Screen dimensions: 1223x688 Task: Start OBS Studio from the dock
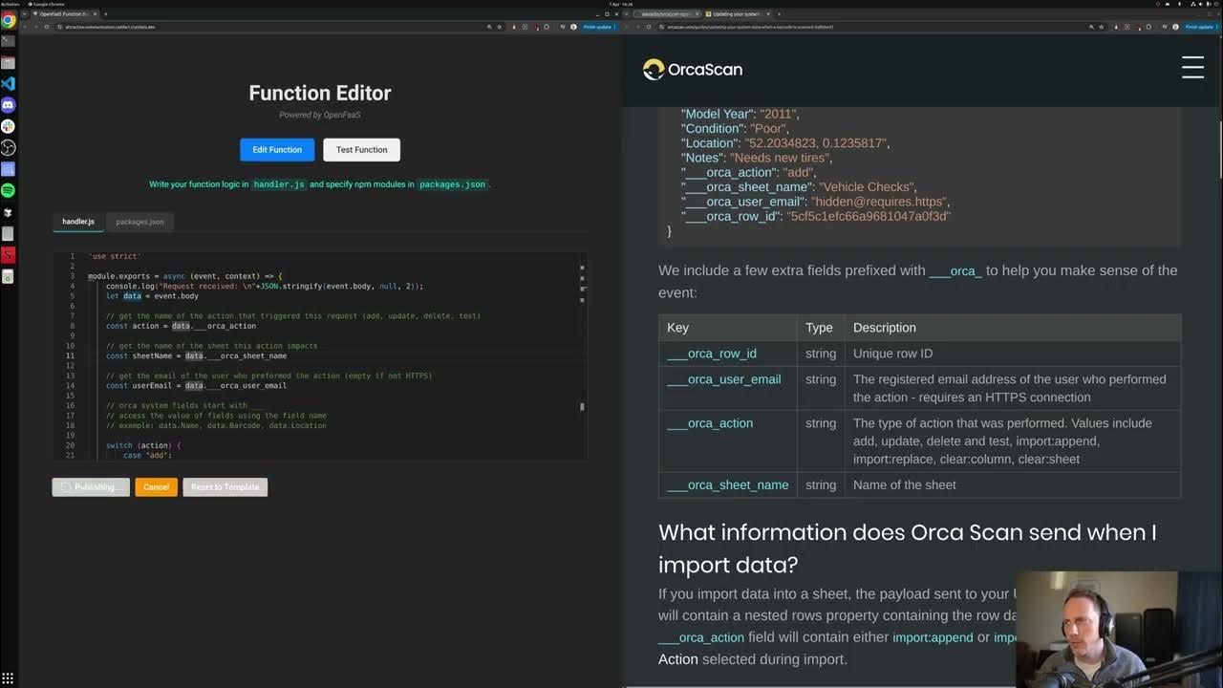click(11, 148)
